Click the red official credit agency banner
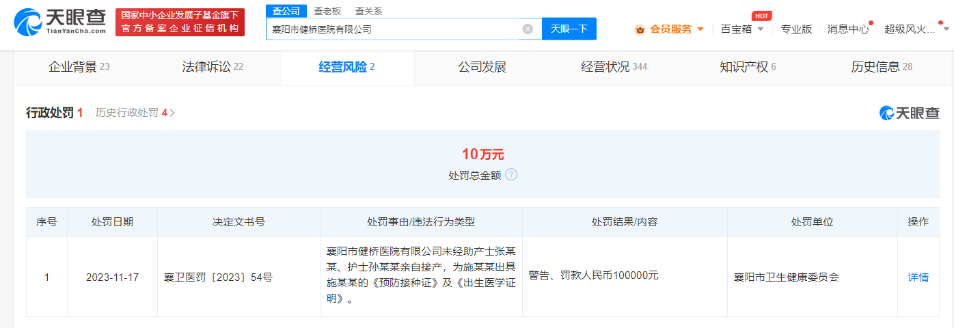954x328 pixels. click(180, 22)
